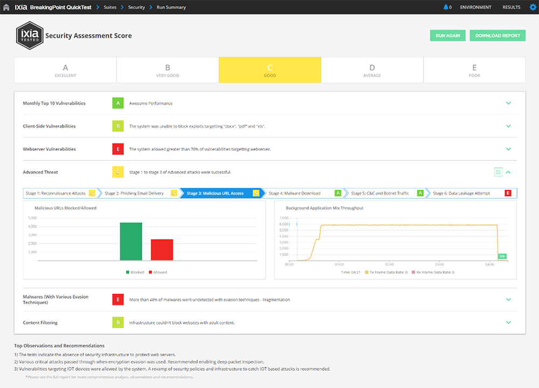Open Suites breadcrumb link
The image size is (539, 388).
[110, 7]
